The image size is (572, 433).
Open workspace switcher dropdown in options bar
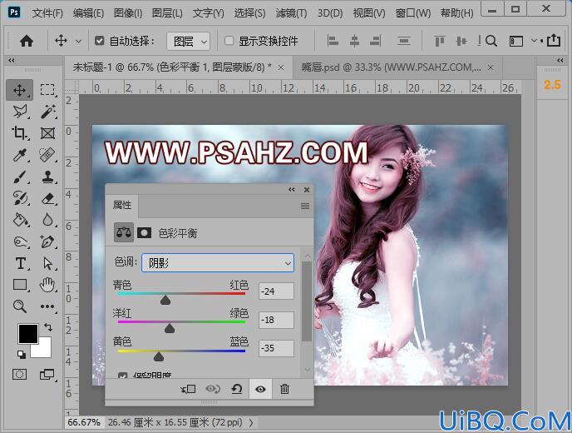click(534, 41)
